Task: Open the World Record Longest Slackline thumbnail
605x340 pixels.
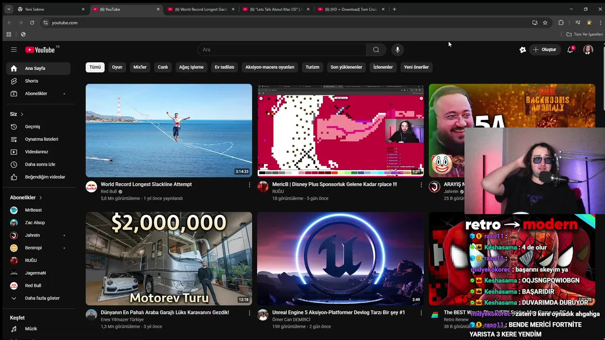Action: pos(169,130)
